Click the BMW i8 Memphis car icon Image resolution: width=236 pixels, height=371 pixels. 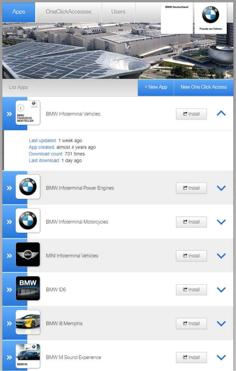pyautogui.click(x=28, y=322)
